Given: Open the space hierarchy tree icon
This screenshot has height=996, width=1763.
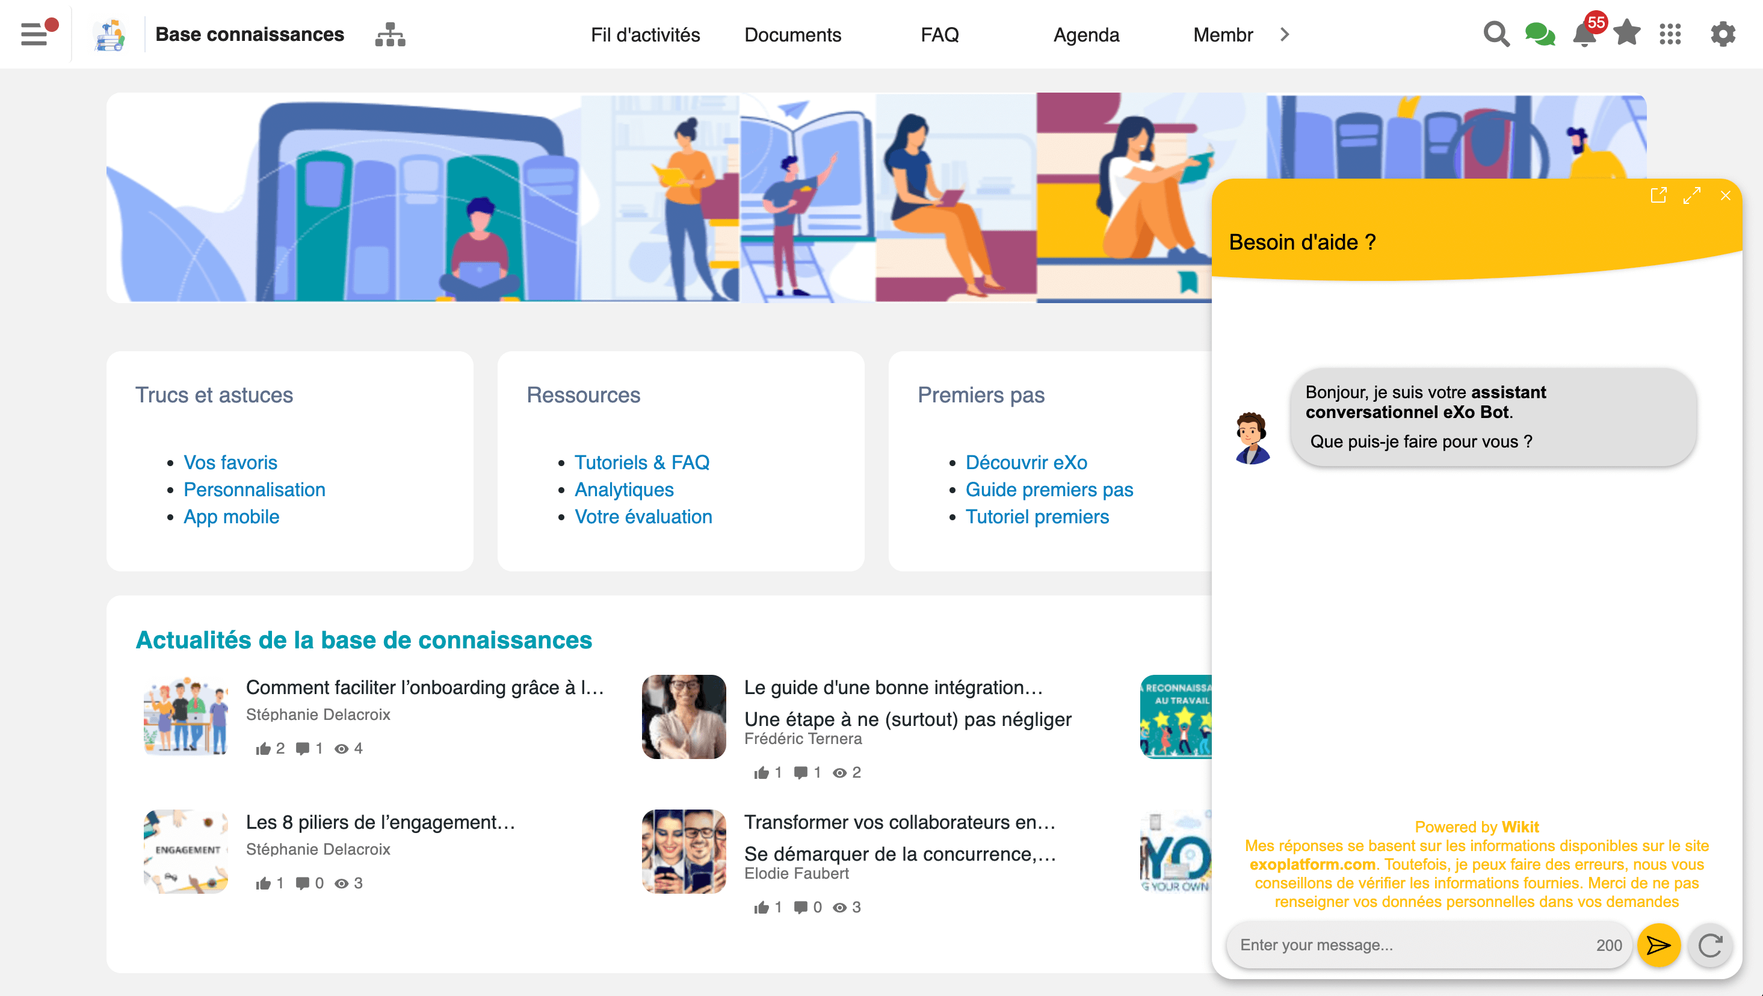Looking at the screenshot, I should click(x=390, y=34).
